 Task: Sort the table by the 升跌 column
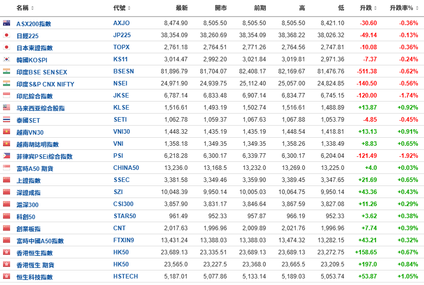(x=368, y=8)
